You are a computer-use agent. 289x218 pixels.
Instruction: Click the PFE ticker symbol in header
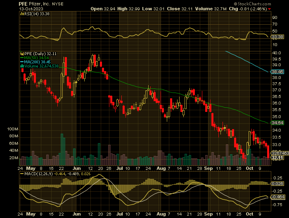[x=23, y=4]
